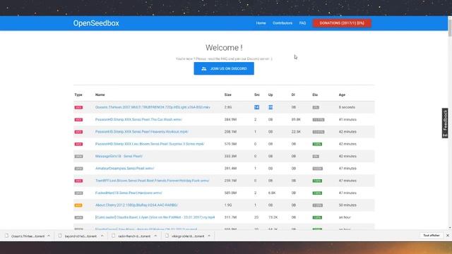Click the pink type badge in the 384.9M row
This screenshot has height=254, width=452.
78,119
